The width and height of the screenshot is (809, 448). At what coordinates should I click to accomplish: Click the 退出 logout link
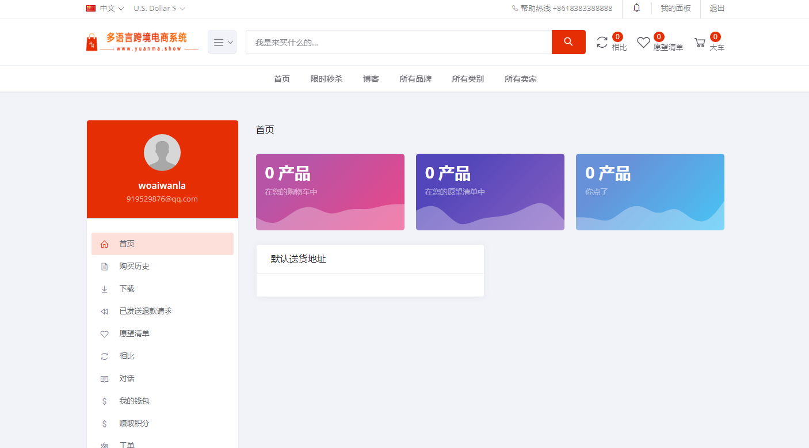[x=717, y=9]
